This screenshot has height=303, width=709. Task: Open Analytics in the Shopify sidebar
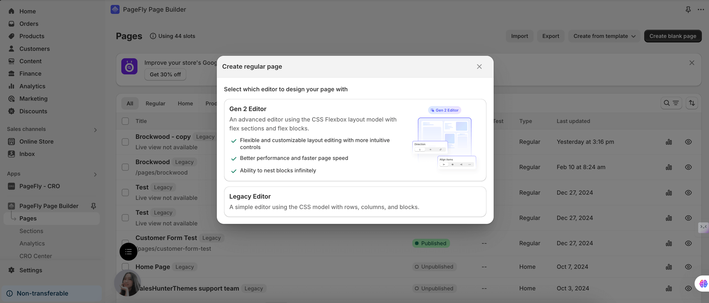tap(32, 86)
